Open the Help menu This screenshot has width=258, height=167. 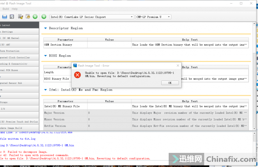click(15, 9)
